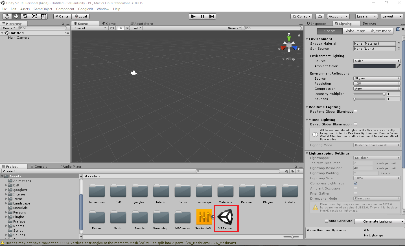Open the GameObject menu

pos(43,9)
